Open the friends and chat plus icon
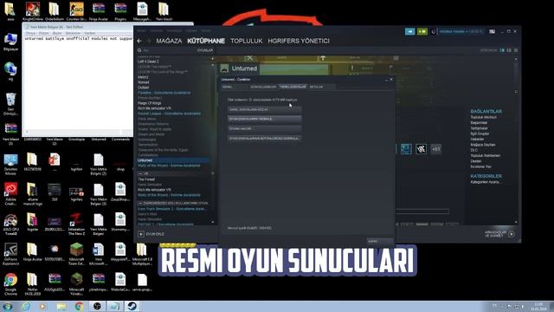554x312 pixels. click(512, 234)
